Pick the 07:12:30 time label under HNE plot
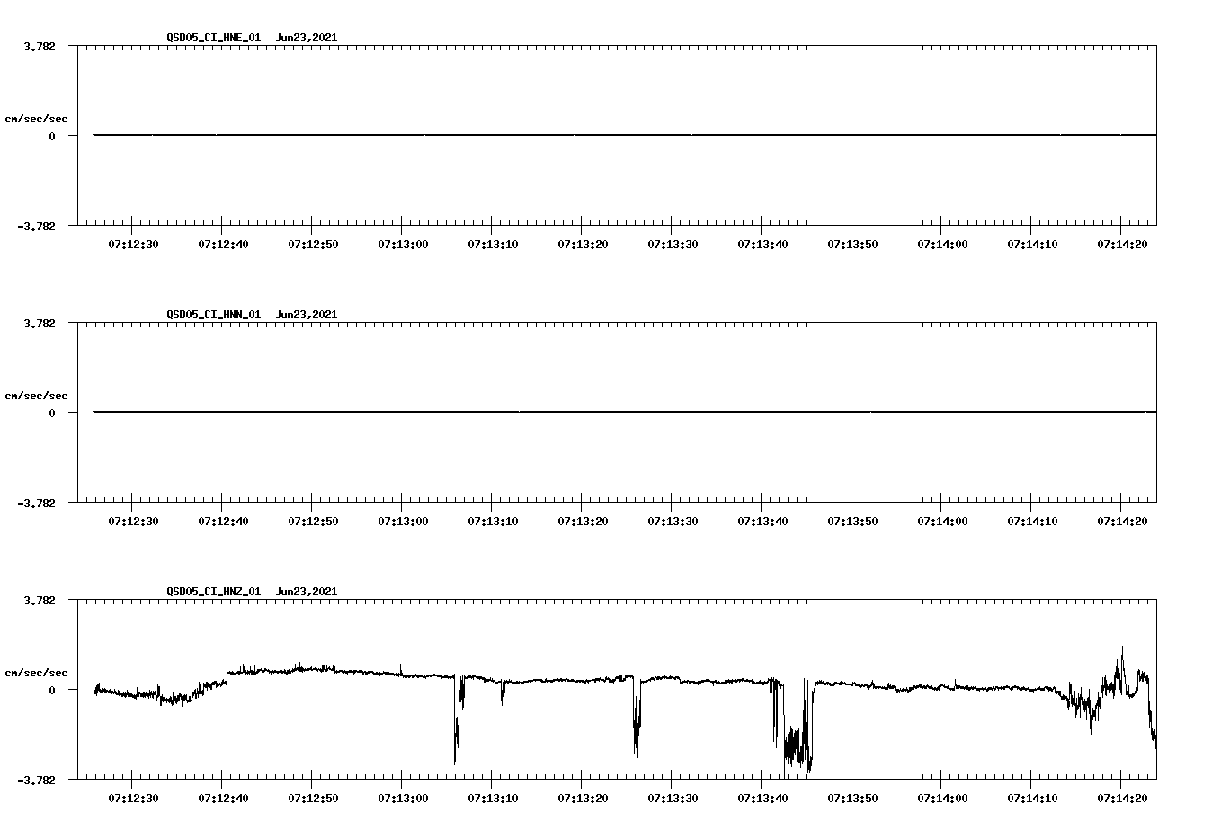 click(133, 244)
